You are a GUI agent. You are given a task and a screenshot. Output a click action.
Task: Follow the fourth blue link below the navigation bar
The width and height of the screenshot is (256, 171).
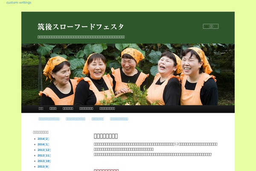(x=119, y=119)
